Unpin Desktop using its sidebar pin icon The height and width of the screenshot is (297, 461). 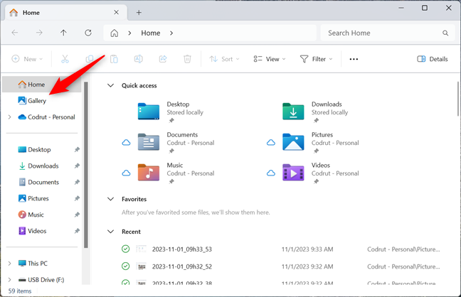(77, 150)
